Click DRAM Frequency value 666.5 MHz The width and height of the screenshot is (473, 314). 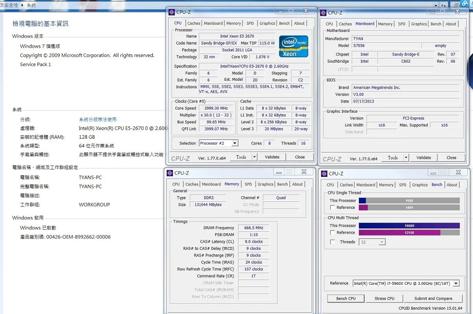click(253, 228)
